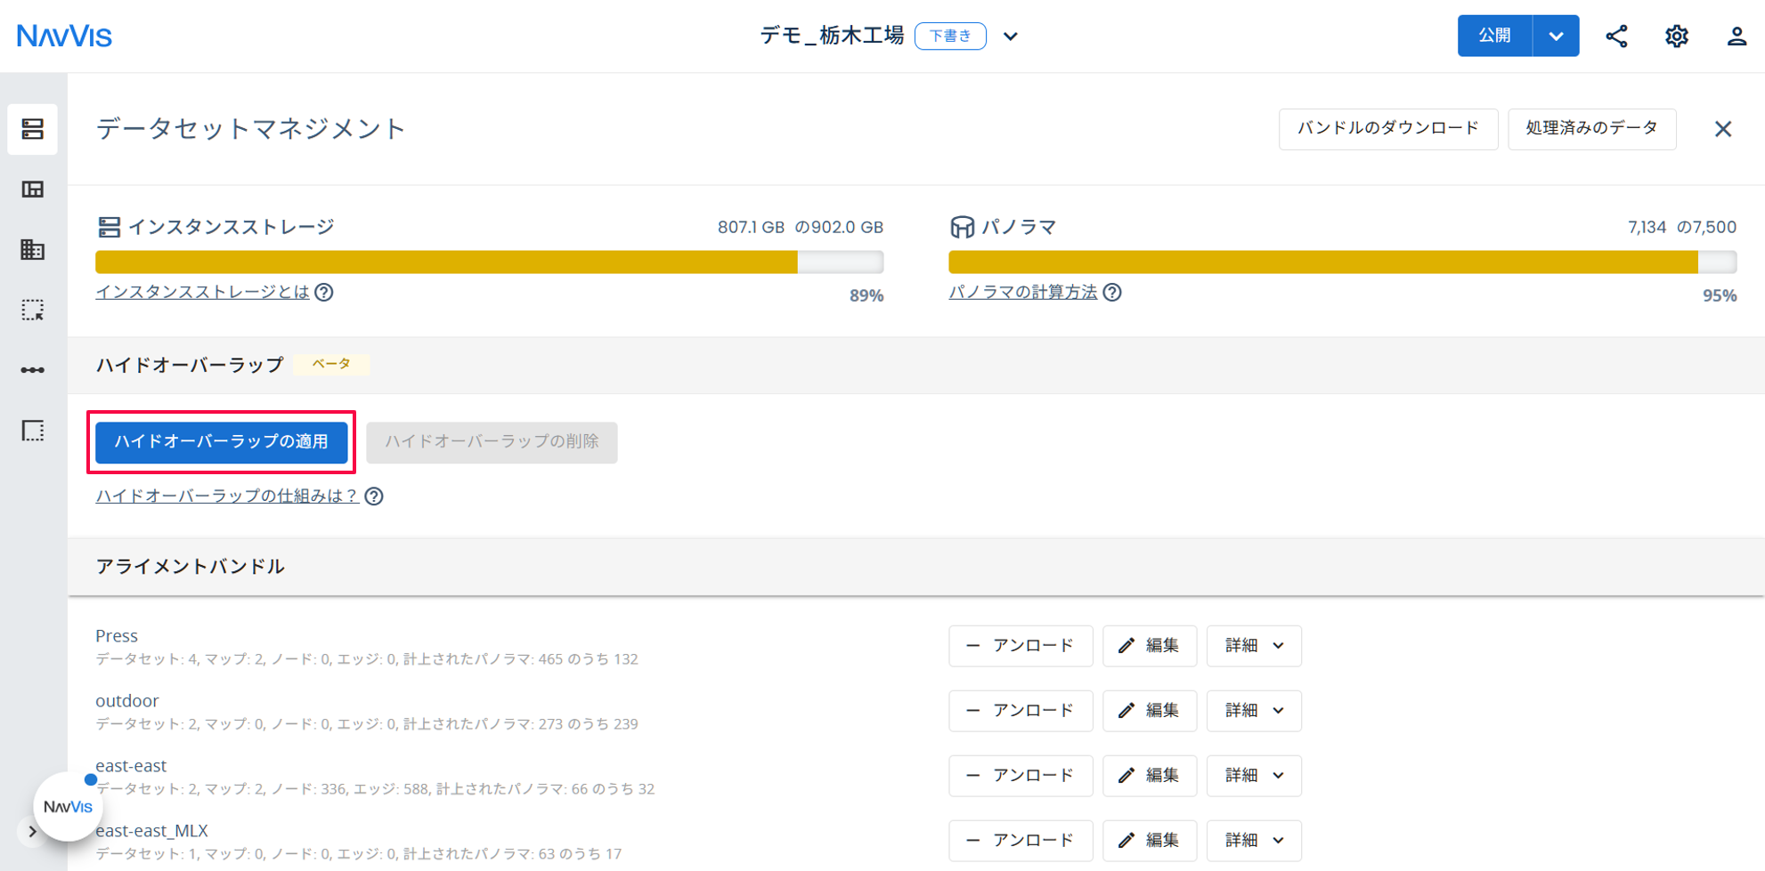Select the dotted selection region sidebar icon

(33, 310)
